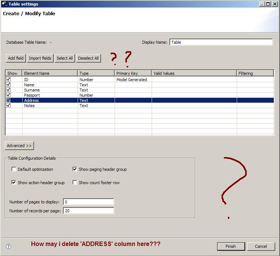Click the Select All button
The image size is (280, 256).
pyautogui.click(x=65, y=58)
